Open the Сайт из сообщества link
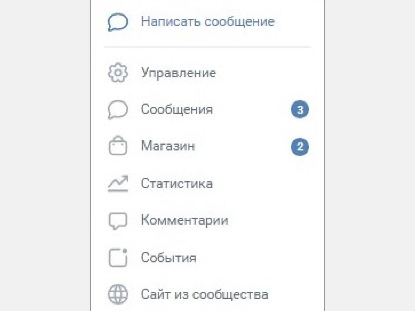 click(205, 294)
